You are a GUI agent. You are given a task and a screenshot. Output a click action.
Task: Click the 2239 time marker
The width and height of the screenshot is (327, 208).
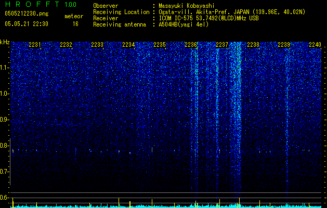point(284,44)
